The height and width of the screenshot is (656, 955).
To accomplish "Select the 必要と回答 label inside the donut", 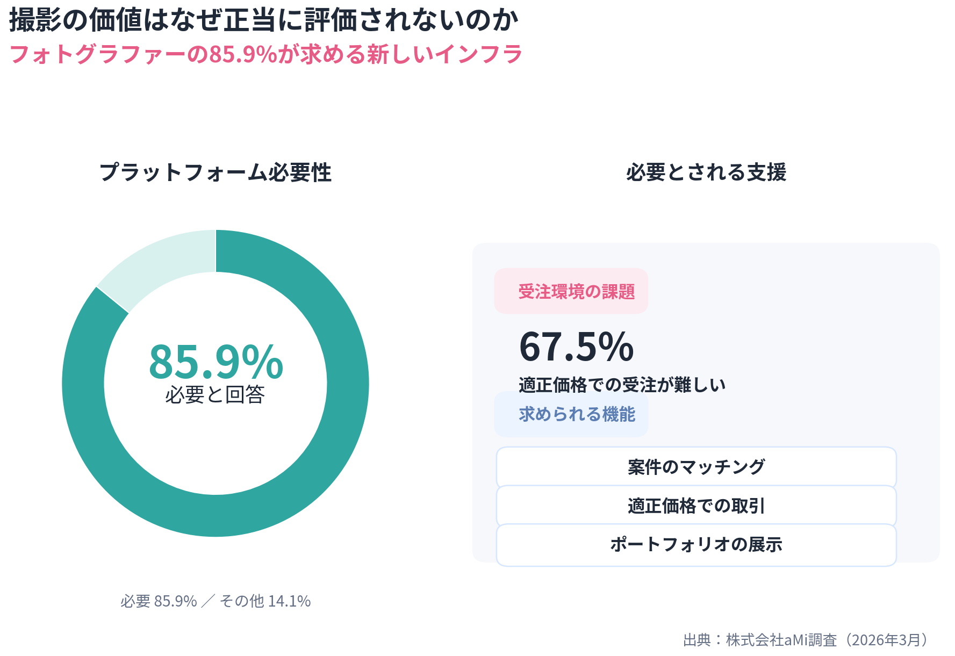I will (x=215, y=395).
